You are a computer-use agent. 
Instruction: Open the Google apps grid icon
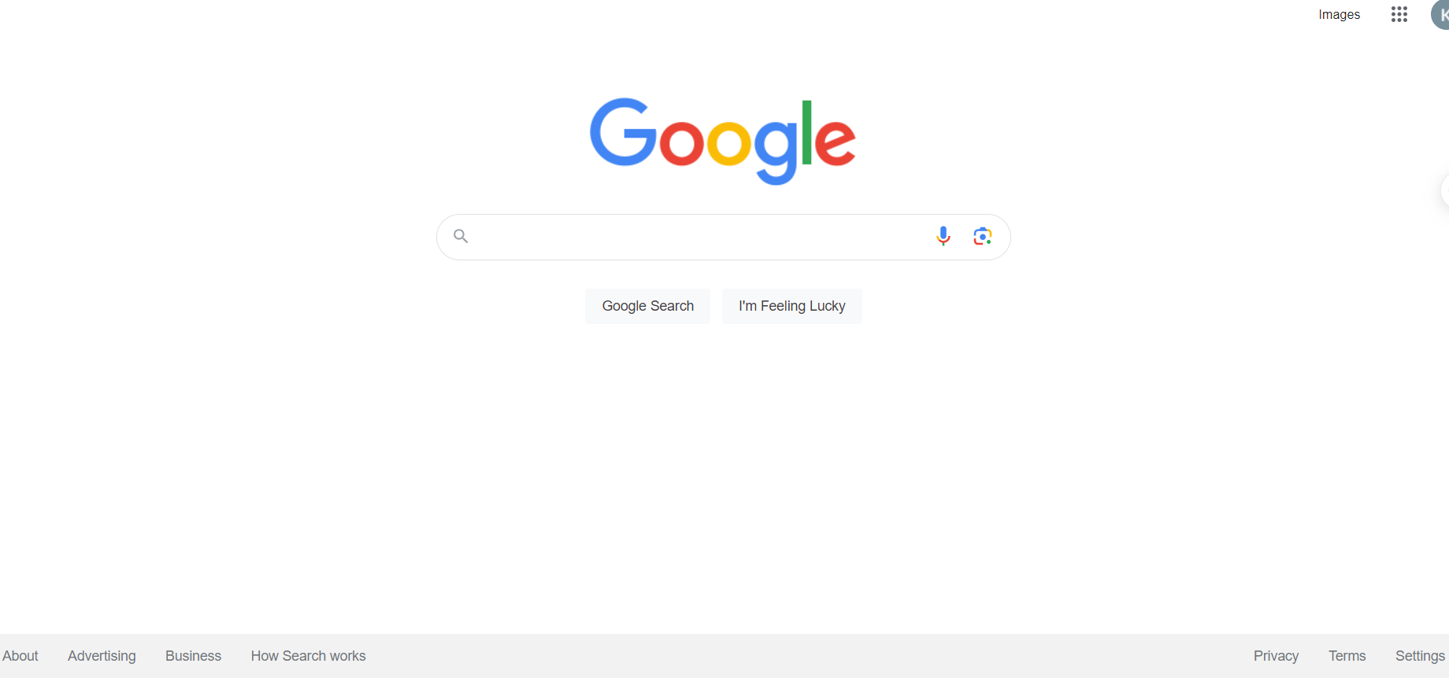pos(1399,14)
